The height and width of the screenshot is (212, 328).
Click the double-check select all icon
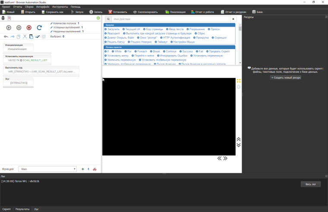pyautogui.click(x=38, y=37)
